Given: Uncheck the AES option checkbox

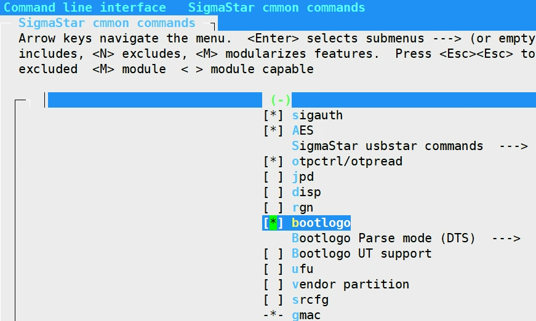Looking at the screenshot, I should click(x=273, y=131).
